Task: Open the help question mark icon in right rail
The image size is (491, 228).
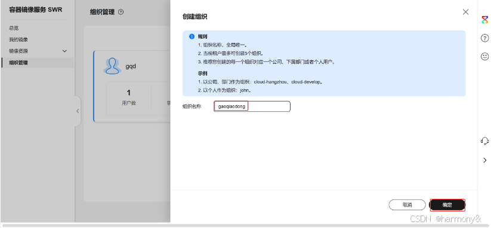Action: point(484,38)
